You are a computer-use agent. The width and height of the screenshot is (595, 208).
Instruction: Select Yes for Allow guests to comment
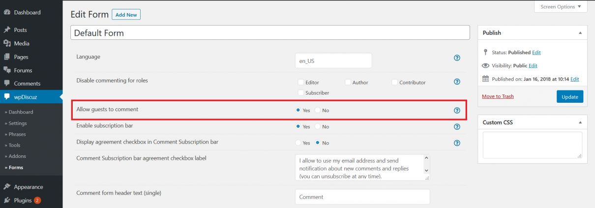[x=298, y=110]
